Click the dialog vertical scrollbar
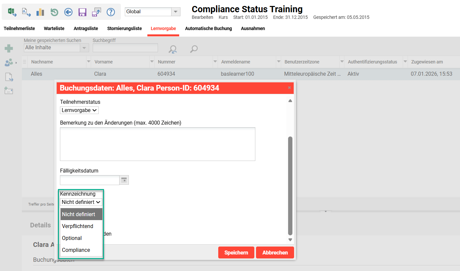Image resolution: width=460 pixels, height=271 pixels. coord(290,185)
